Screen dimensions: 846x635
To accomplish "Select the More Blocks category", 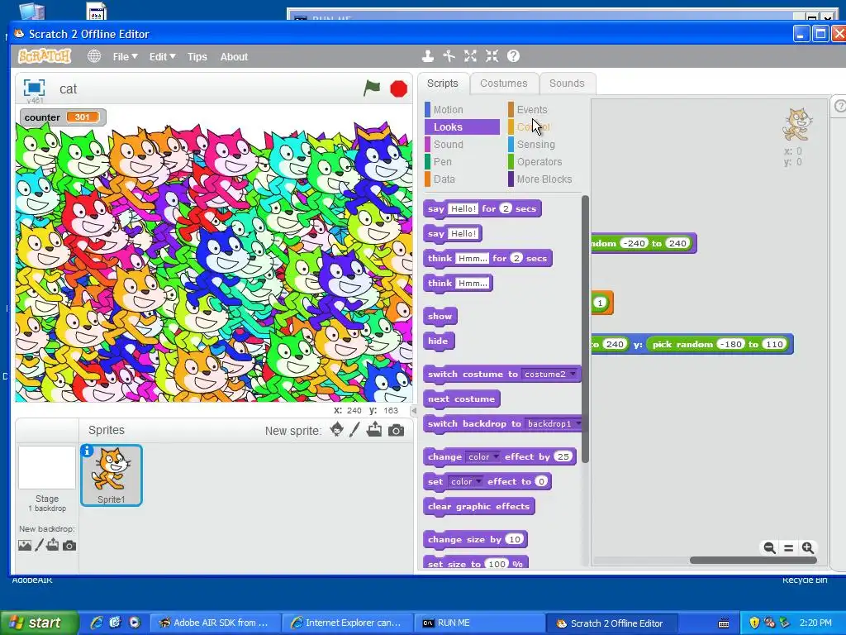I will tap(545, 179).
